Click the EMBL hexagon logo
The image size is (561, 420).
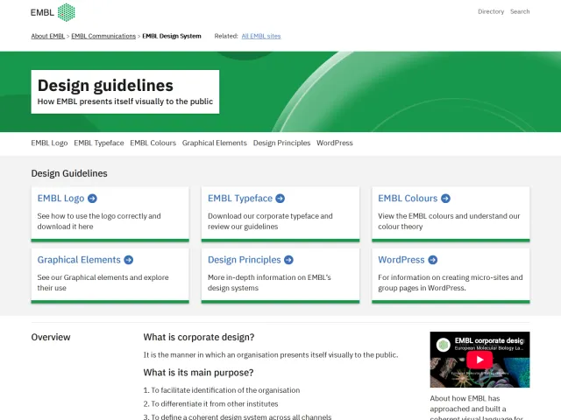pos(53,12)
